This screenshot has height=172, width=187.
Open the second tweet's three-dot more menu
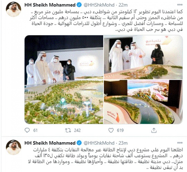tap(180, 143)
